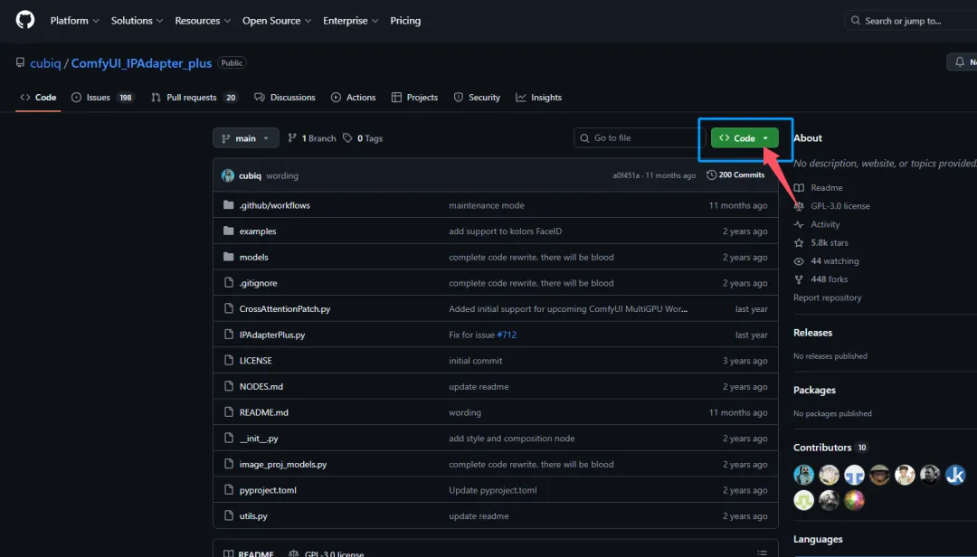The width and height of the screenshot is (977, 557).
Task: Open the .github/workflows folder
Action: [274, 205]
